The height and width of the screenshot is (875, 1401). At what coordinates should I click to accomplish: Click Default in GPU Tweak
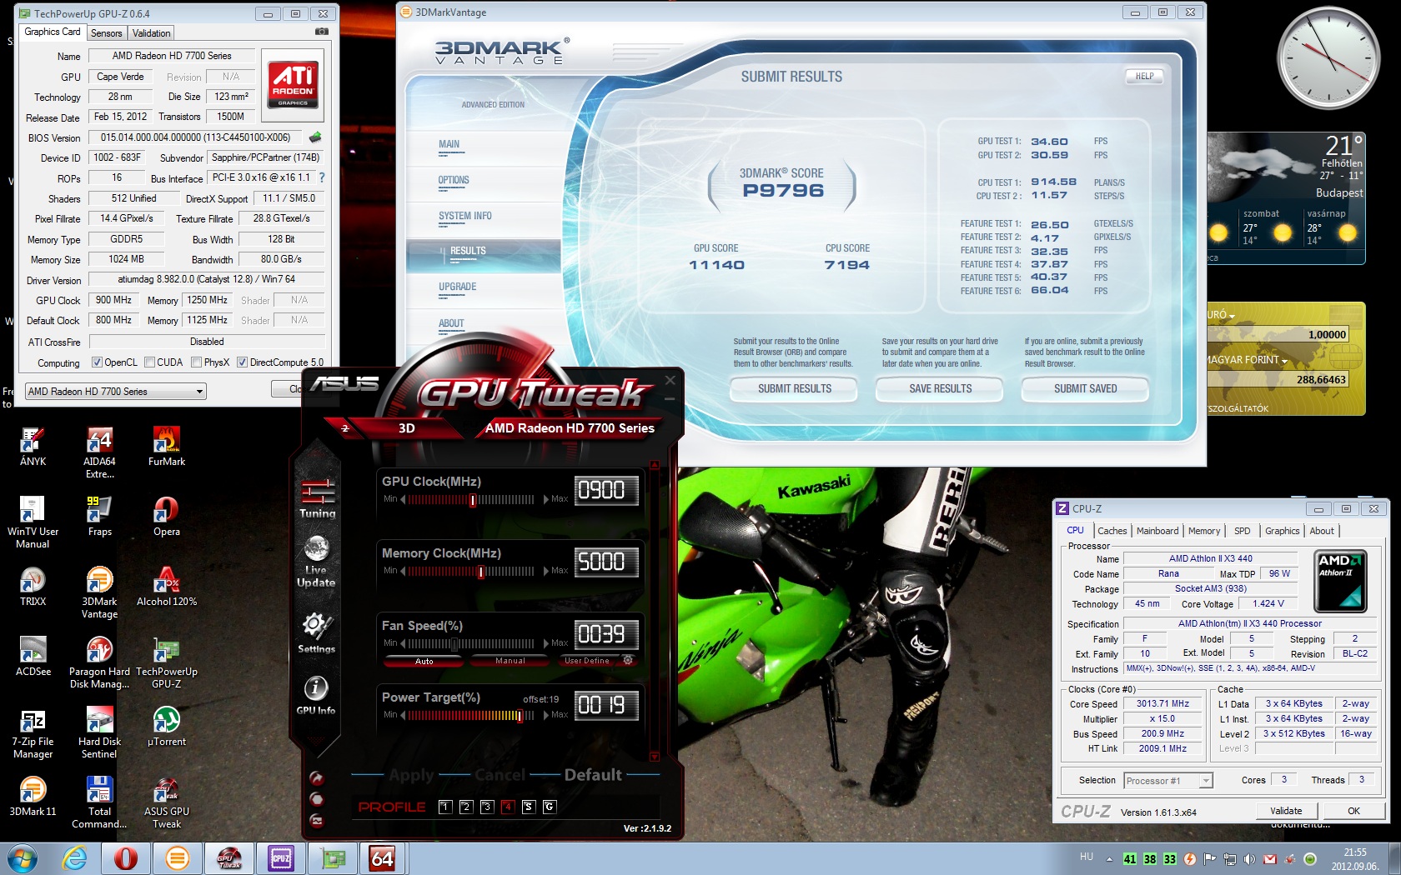pyautogui.click(x=593, y=775)
